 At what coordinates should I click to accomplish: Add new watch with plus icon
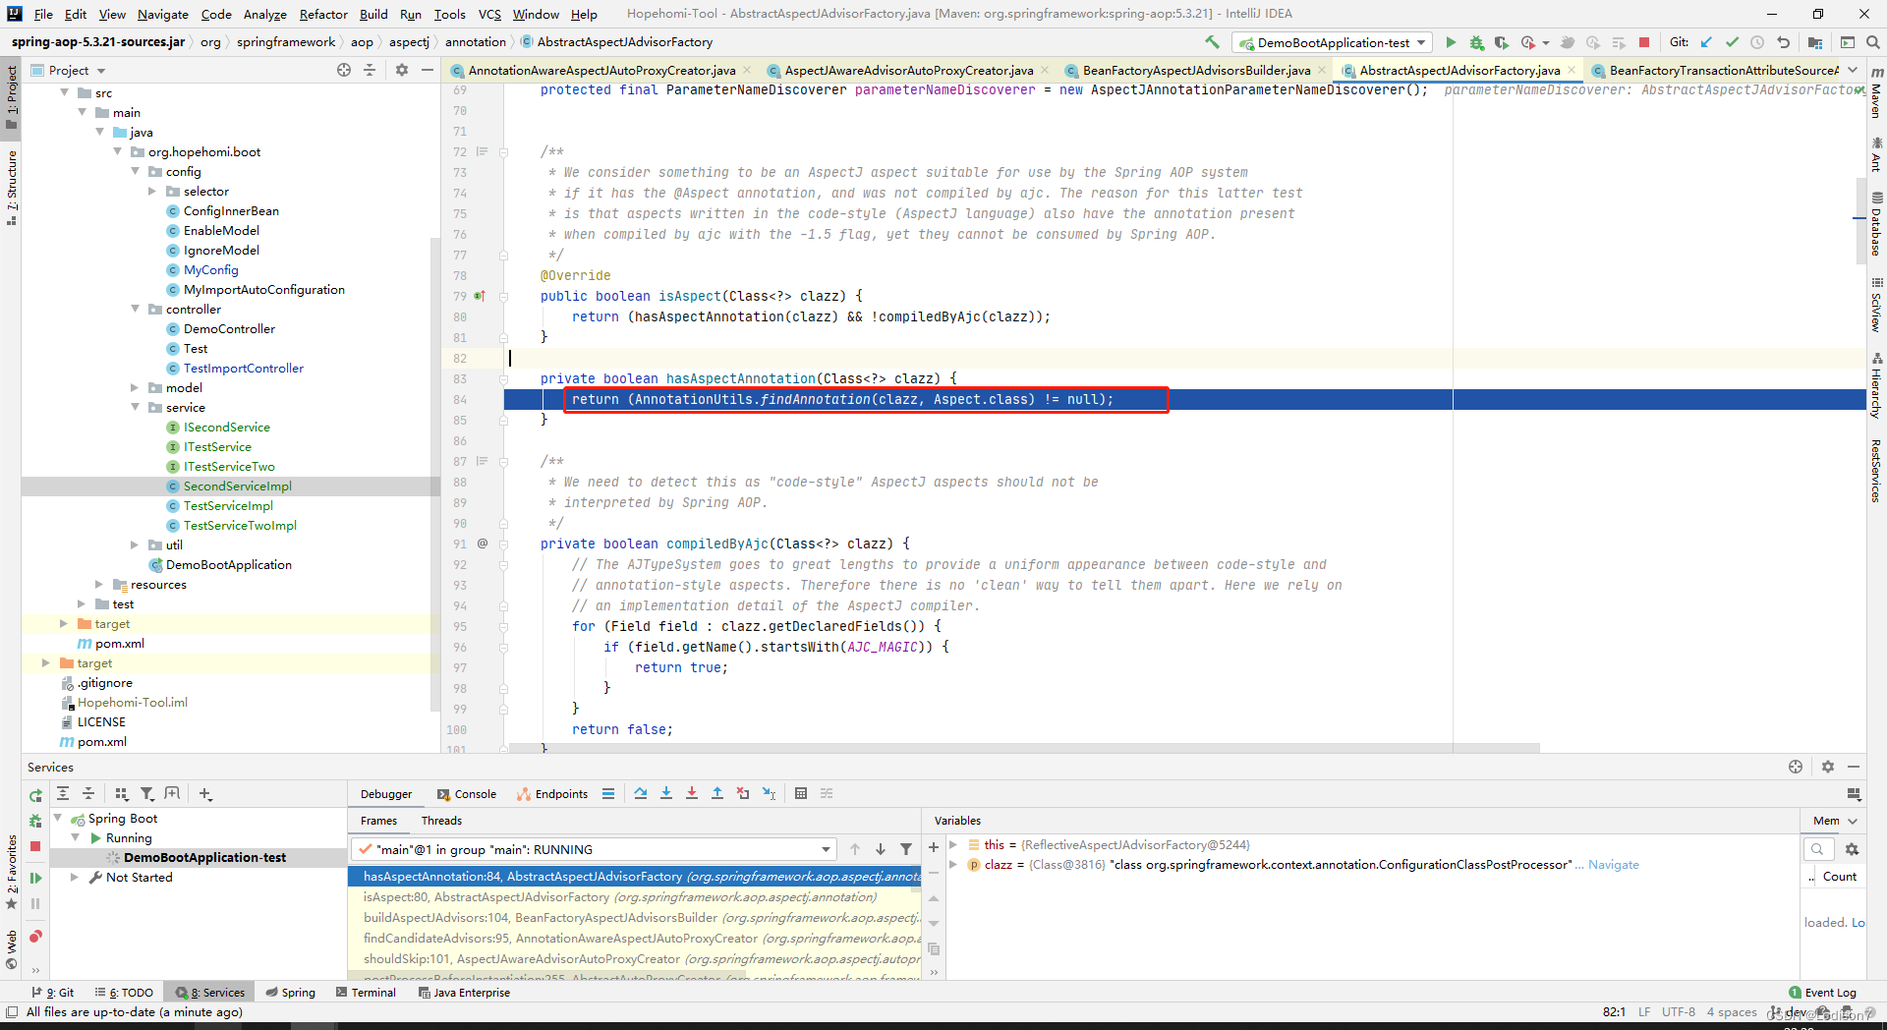[934, 847]
